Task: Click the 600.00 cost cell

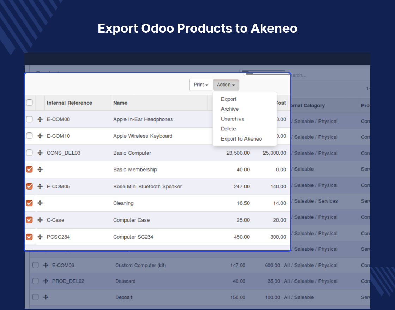Action: pyautogui.click(x=272, y=265)
